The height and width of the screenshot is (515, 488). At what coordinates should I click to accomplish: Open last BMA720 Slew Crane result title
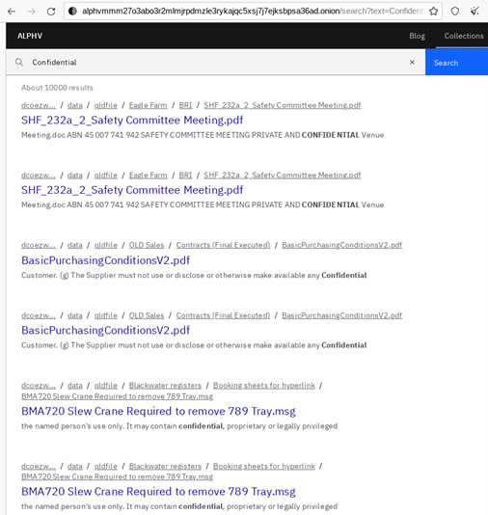coord(158,492)
